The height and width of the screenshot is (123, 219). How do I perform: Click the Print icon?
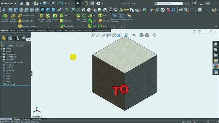coord(53,3)
